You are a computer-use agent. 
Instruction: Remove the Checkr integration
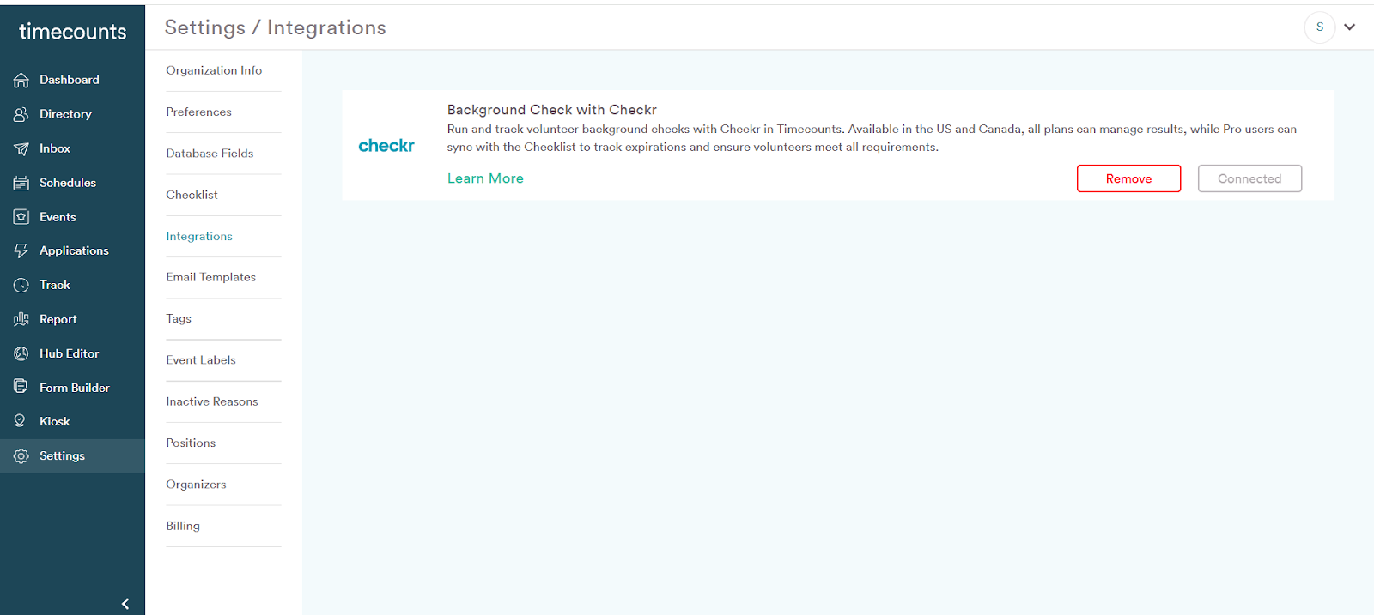[1128, 178]
